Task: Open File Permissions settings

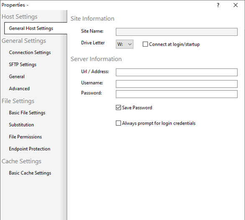Action: 26,137
